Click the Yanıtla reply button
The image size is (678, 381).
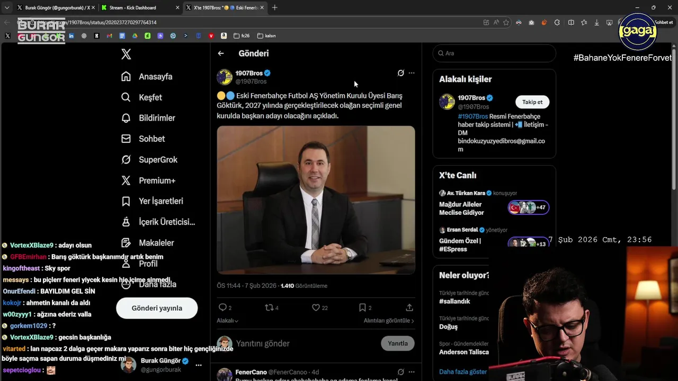click(x=398, y=343)
